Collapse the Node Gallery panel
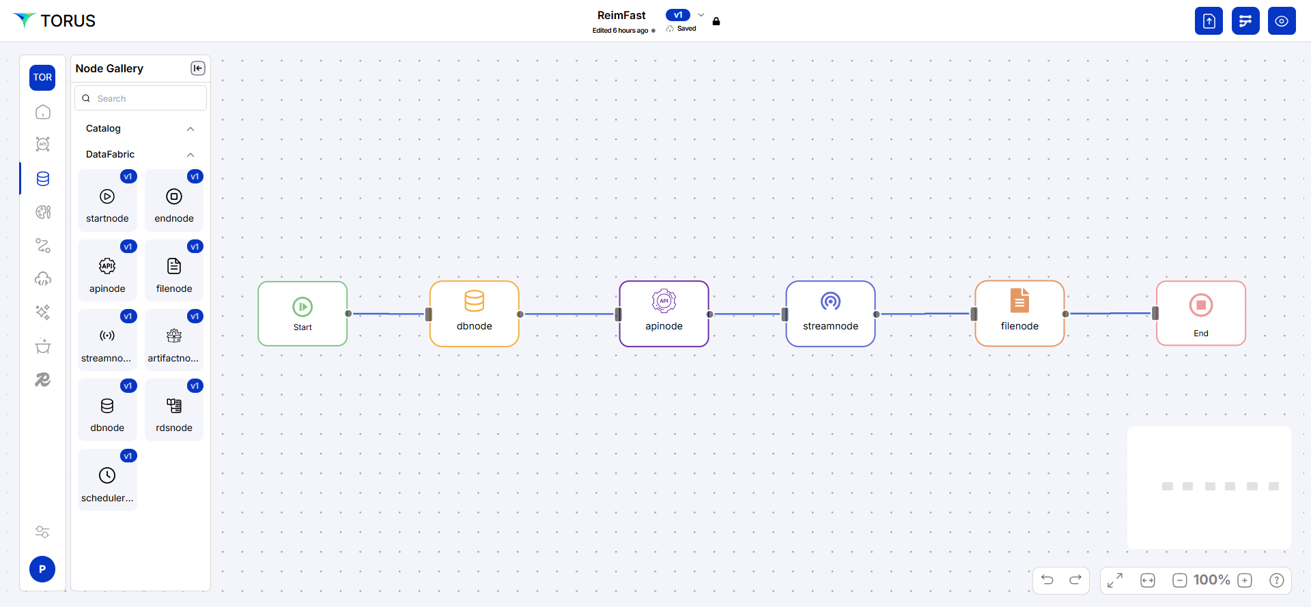 (x=198, y=68)
